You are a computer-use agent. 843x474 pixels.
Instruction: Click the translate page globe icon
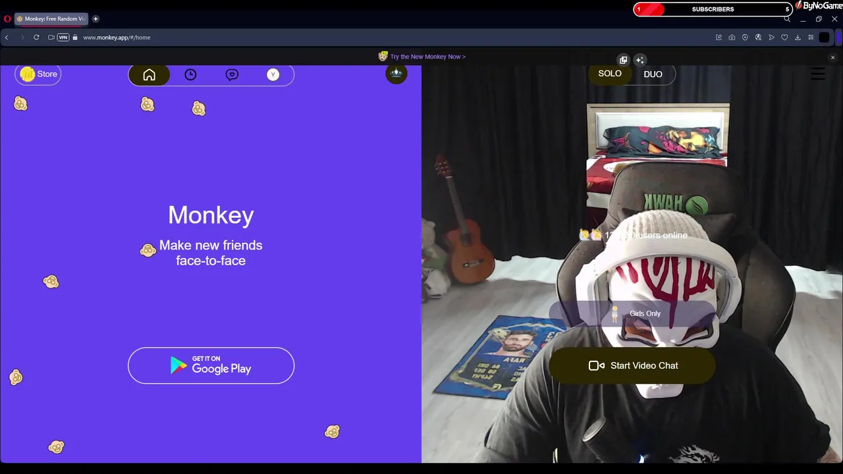click(x=758, y=38)
